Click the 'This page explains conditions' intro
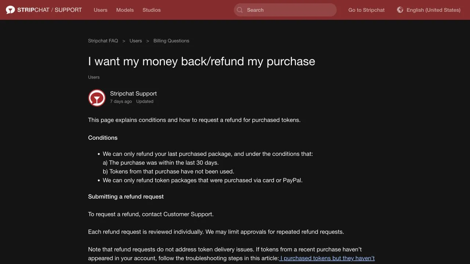The height and width of the screenshot is (264, 470). click(194, 120)
